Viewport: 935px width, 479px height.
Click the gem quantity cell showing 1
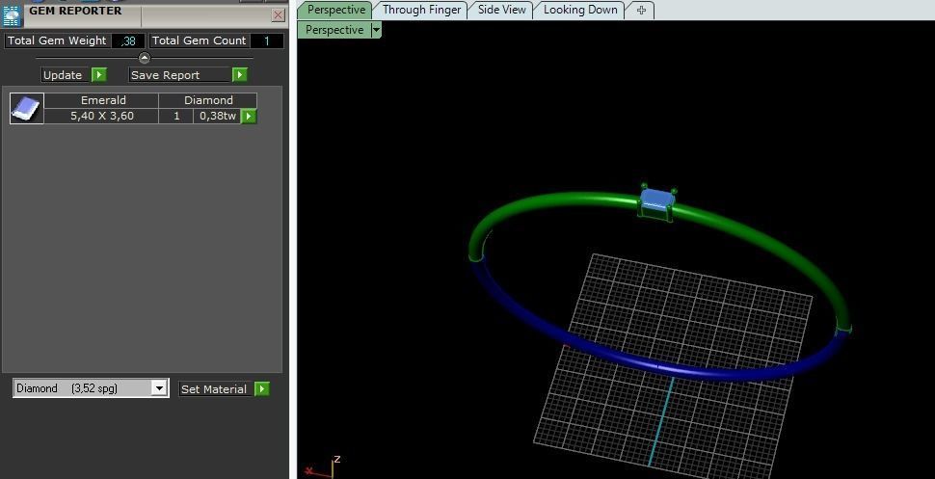pos(176,116)
